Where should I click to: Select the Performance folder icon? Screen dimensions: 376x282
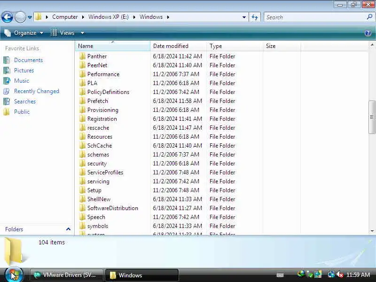[x=83, y=74]
